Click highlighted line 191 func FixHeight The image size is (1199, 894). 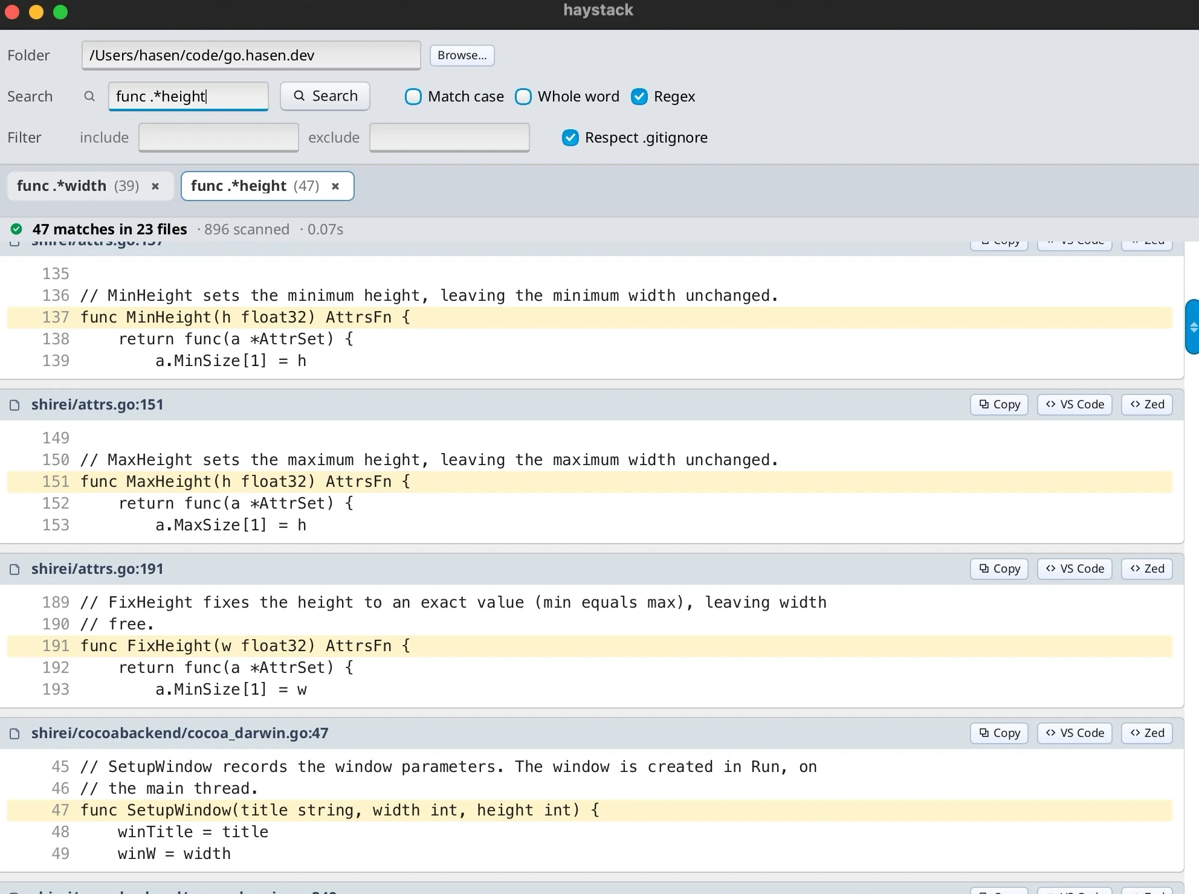coord(589,646)
